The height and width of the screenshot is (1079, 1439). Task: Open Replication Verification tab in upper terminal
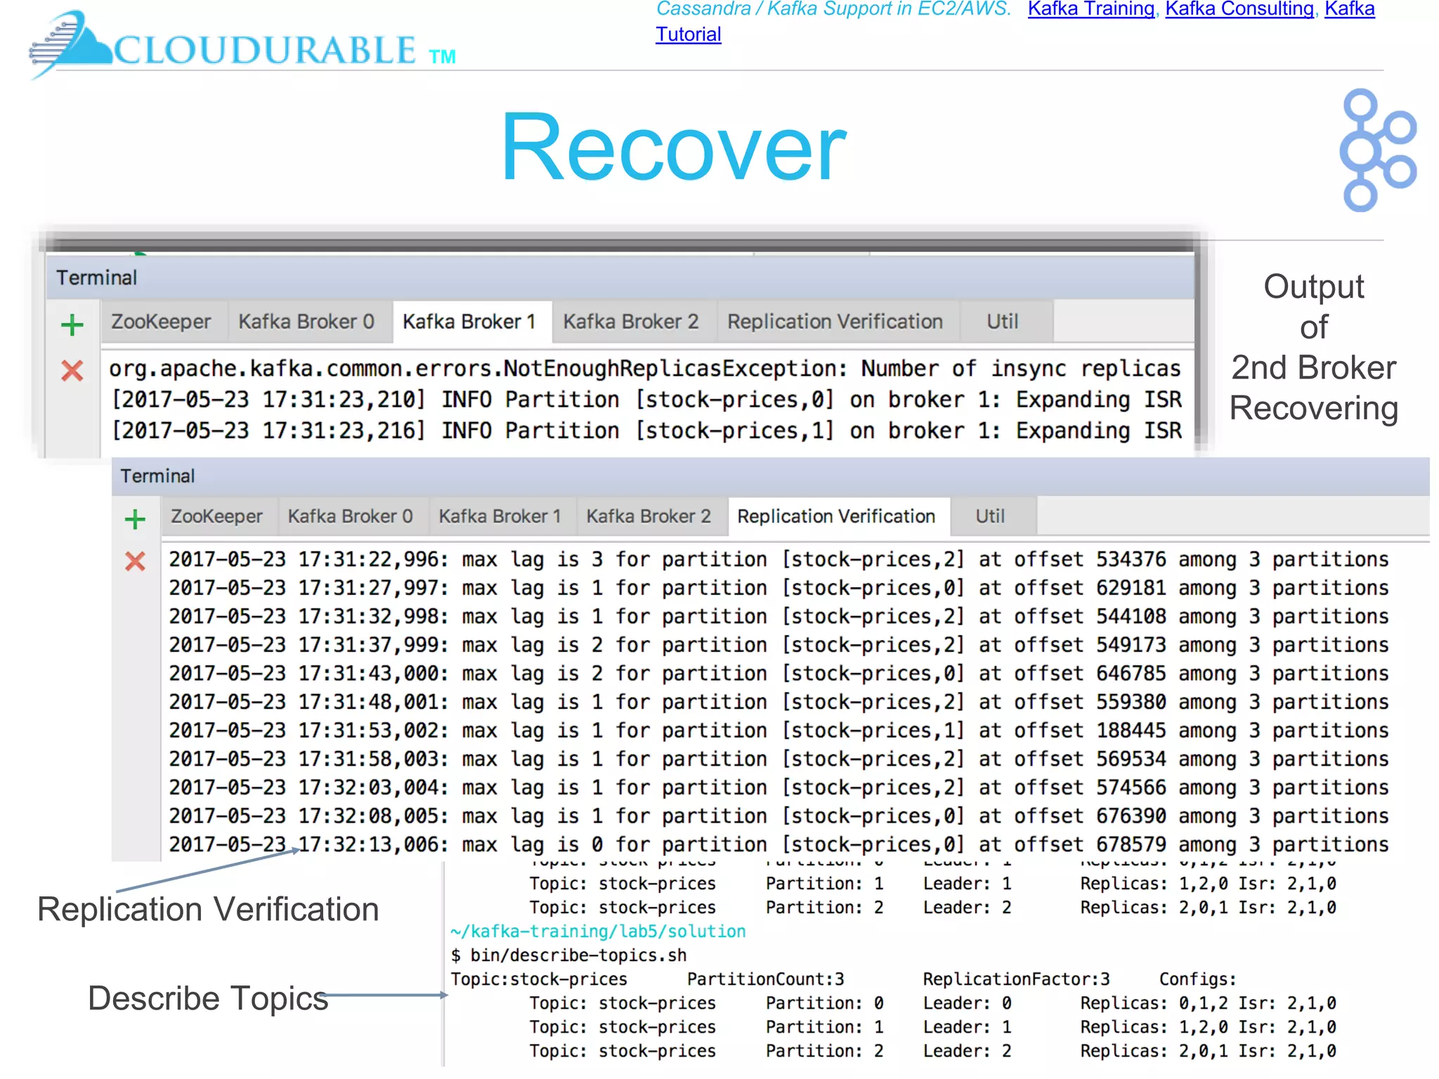click(x=835, y=322)
